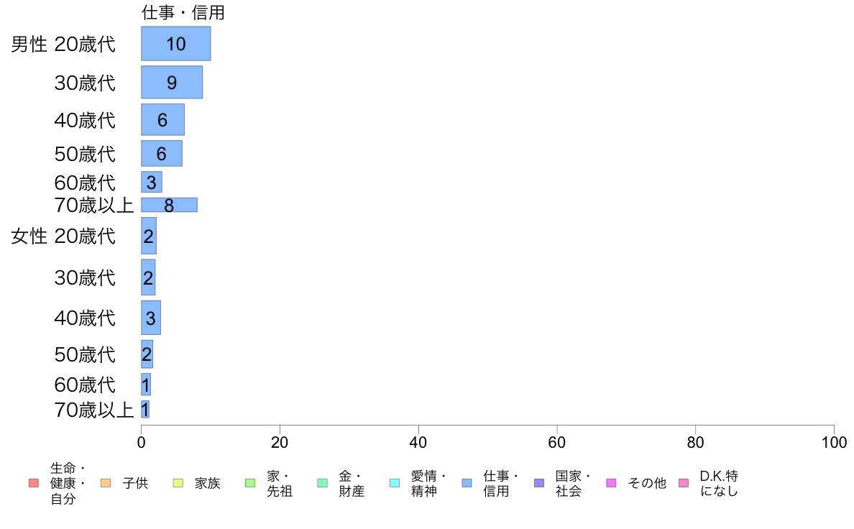
Task: Click the 生命・健康・自分 red legend swatch
Action: tap(34, 483)
